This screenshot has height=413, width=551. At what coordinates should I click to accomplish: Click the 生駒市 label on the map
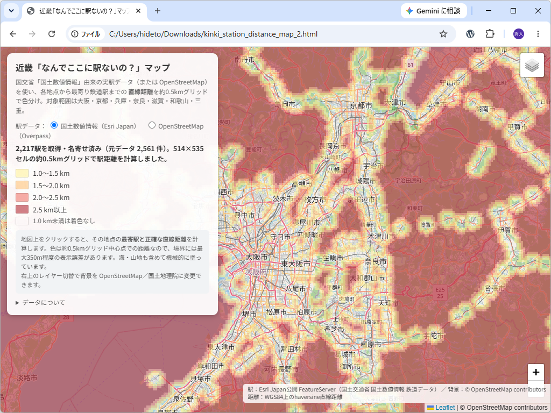[x=333, y=258]
